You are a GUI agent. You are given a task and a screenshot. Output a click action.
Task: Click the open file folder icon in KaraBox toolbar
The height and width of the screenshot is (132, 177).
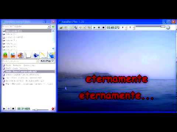[61, 27]
